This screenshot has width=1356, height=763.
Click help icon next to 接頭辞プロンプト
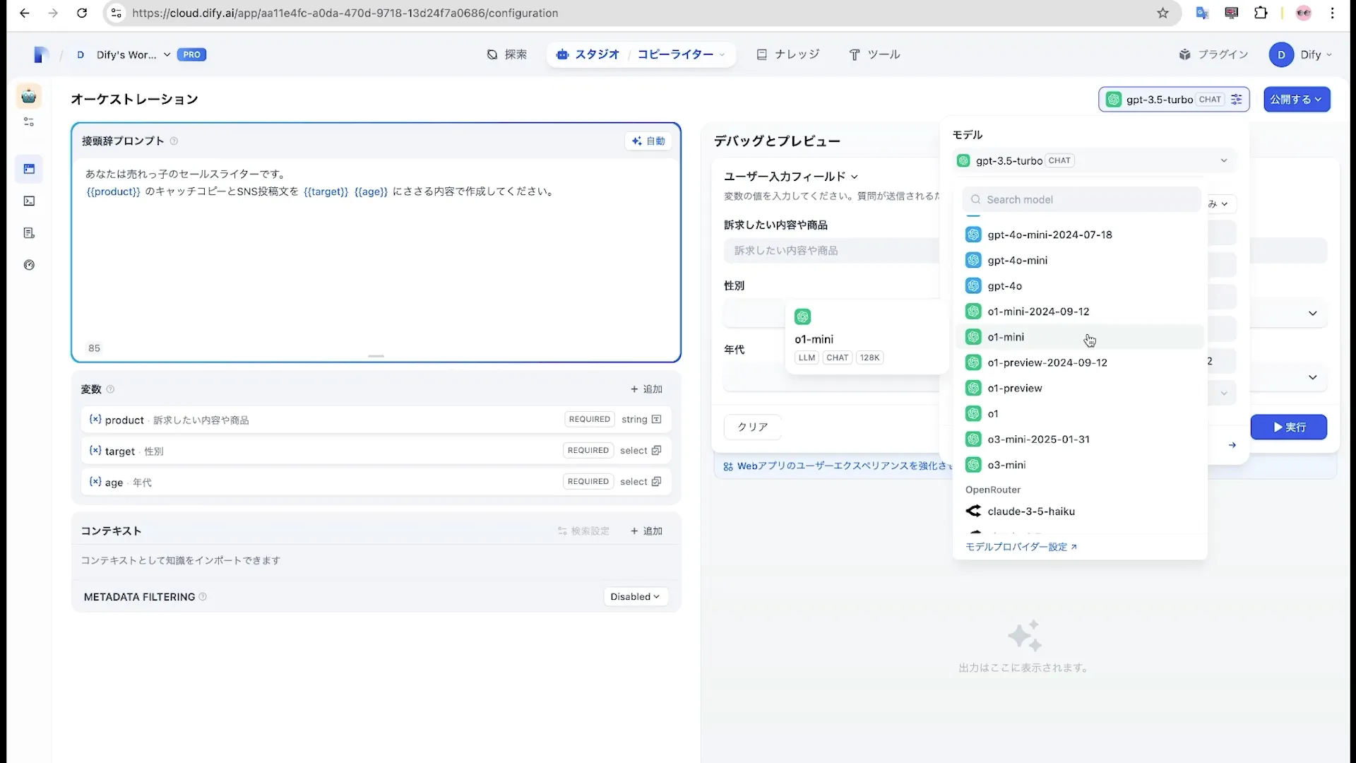click(174, 141)
